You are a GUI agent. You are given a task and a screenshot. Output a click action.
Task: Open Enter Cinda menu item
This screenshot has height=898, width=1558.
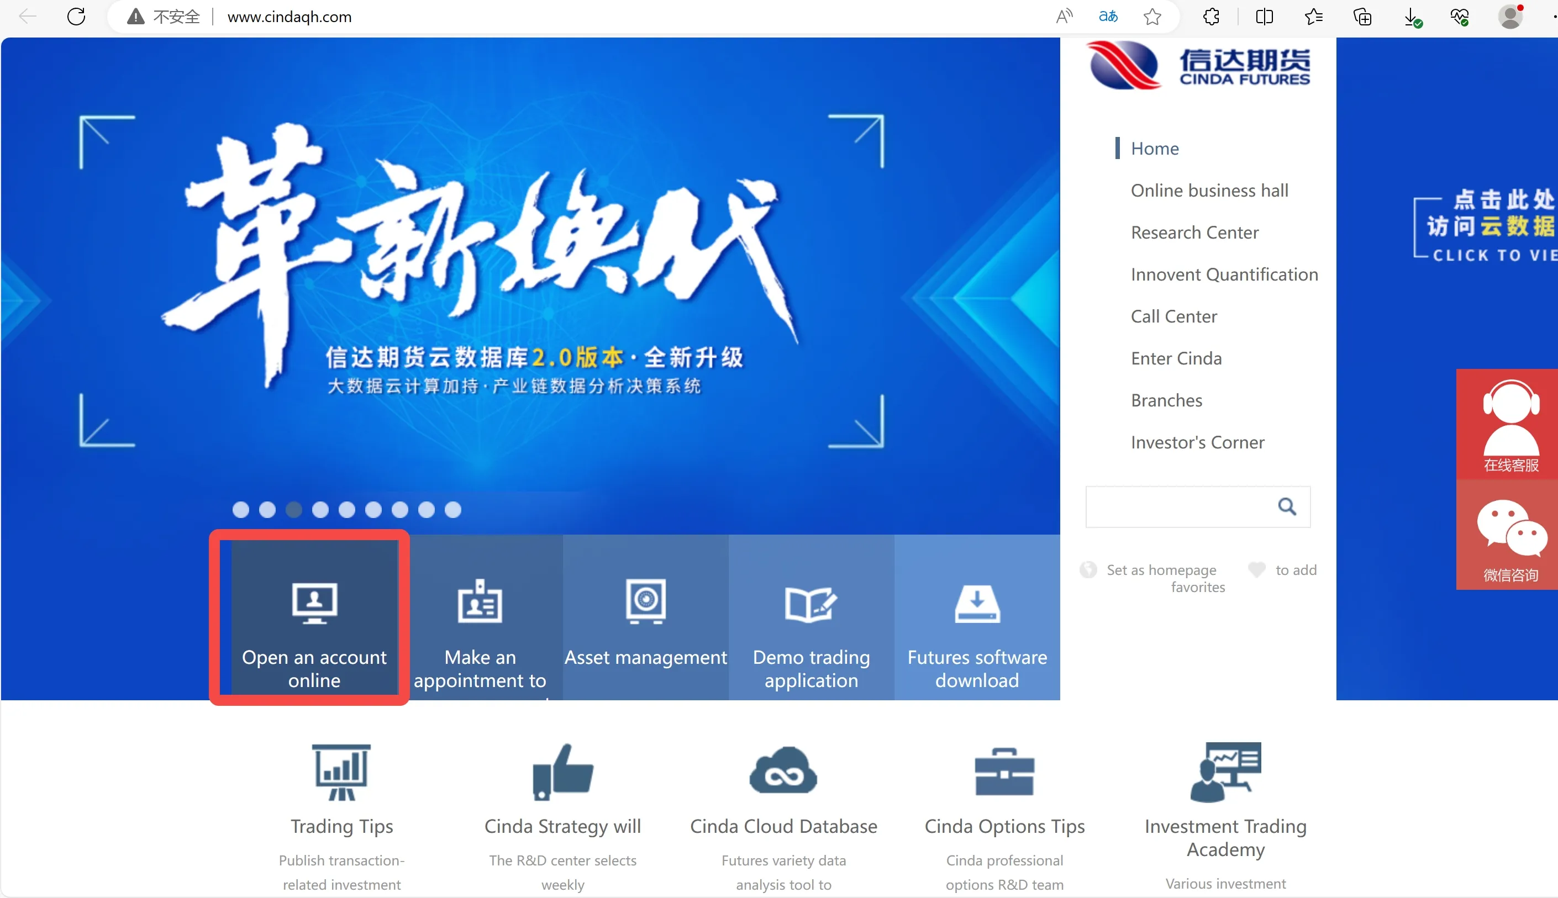click(x=1176, y=358)
